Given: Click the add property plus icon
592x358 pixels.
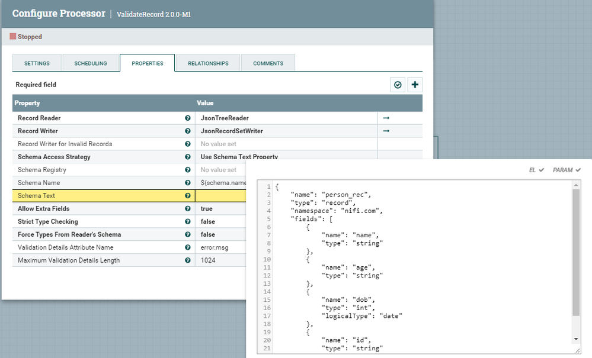Looking at the screenshot, I should [x=415, y=85].
